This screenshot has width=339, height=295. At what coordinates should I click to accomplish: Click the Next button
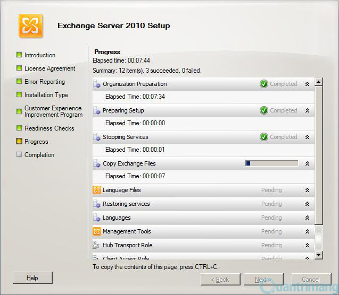coord(263,280)
